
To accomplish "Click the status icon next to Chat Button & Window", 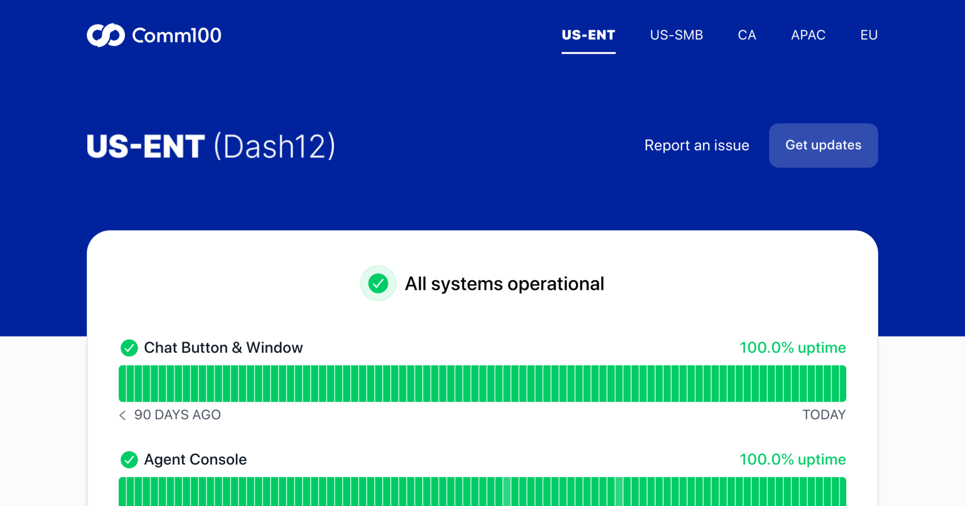I will click(x=129, y=347).
